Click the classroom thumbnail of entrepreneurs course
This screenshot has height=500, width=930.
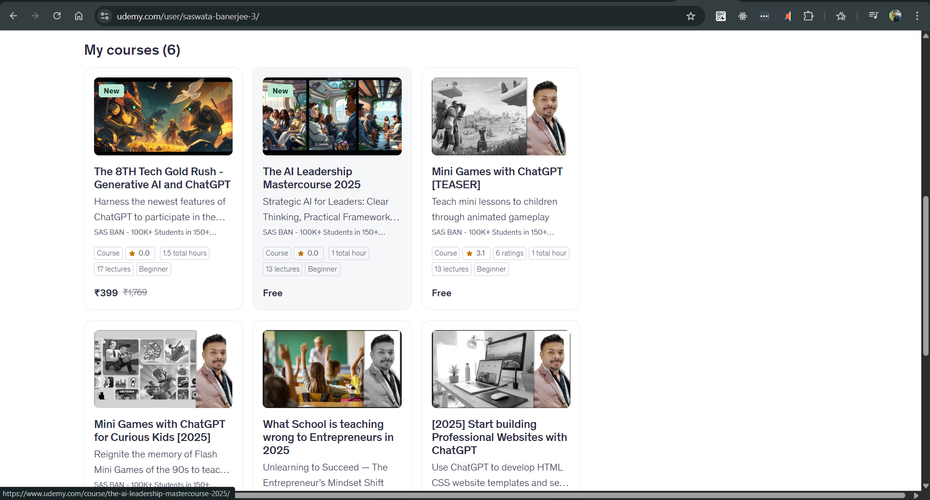(332, 369)
